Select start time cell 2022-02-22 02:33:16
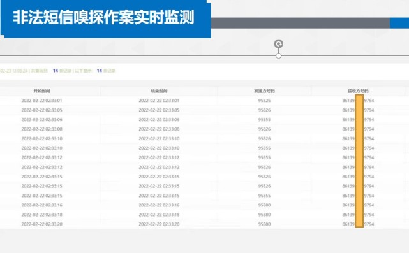This screenshot has height=253, width=409. click(41, 205)
